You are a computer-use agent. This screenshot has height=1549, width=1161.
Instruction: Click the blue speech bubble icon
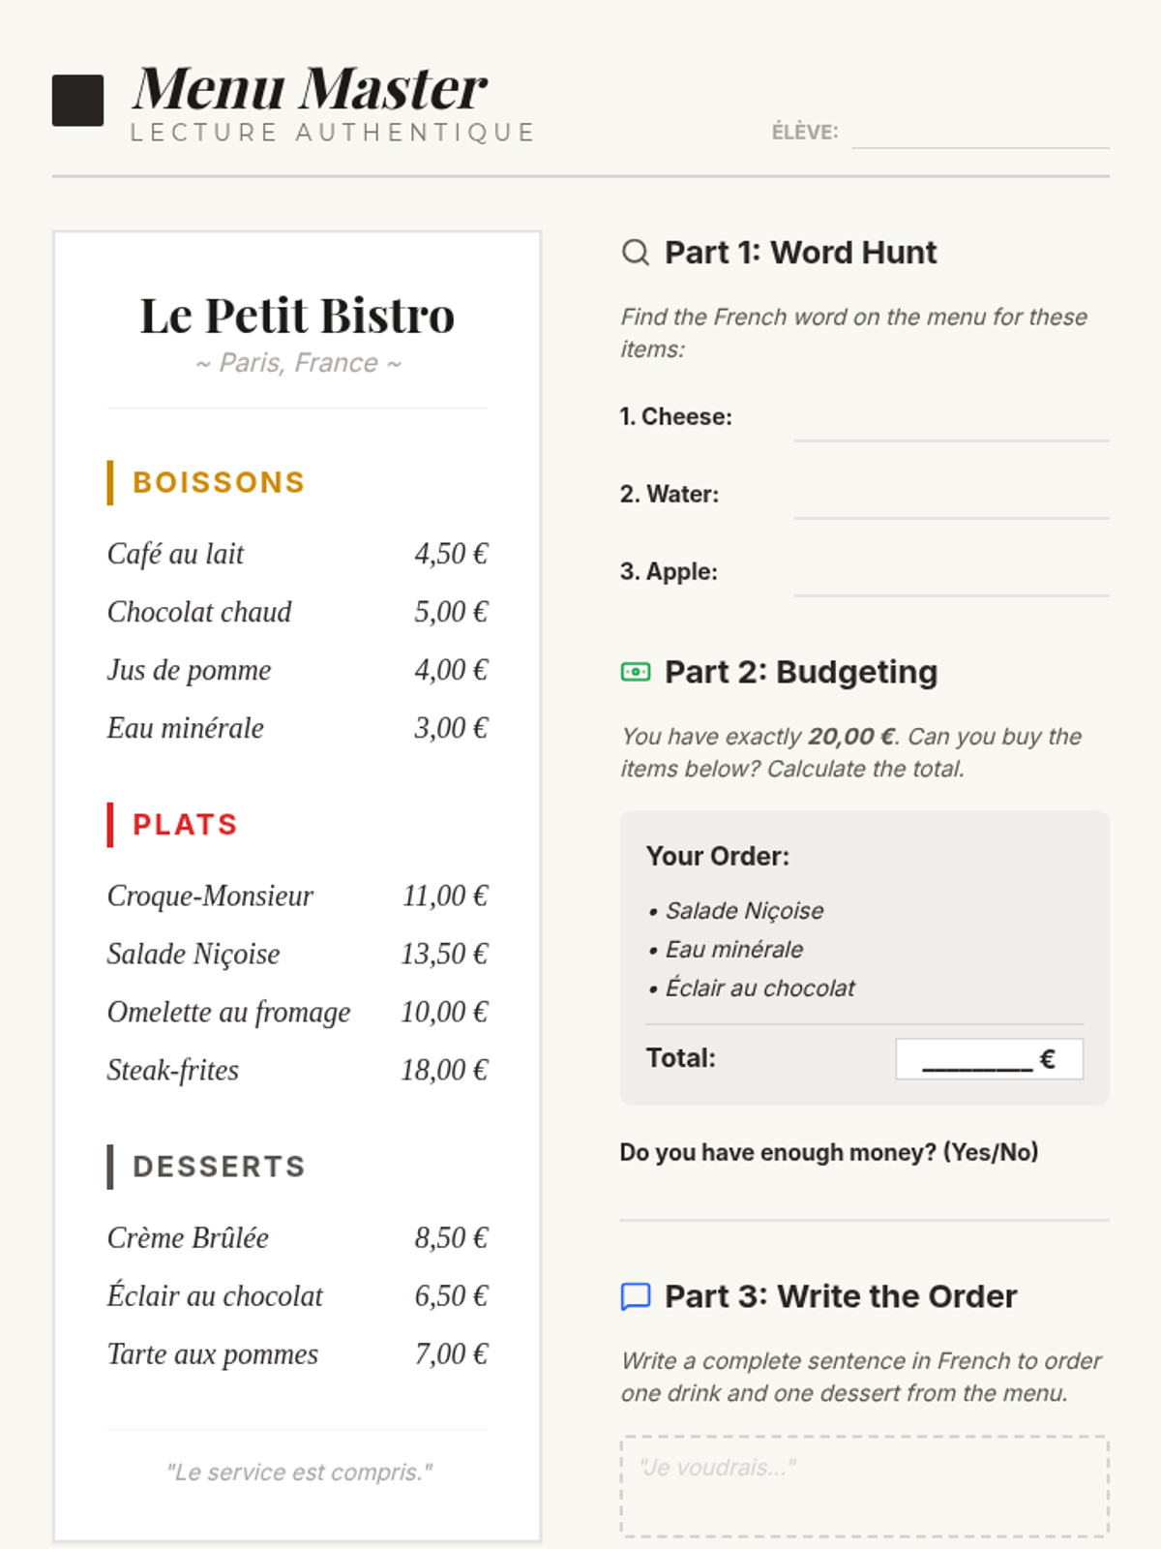[636, 1296]
